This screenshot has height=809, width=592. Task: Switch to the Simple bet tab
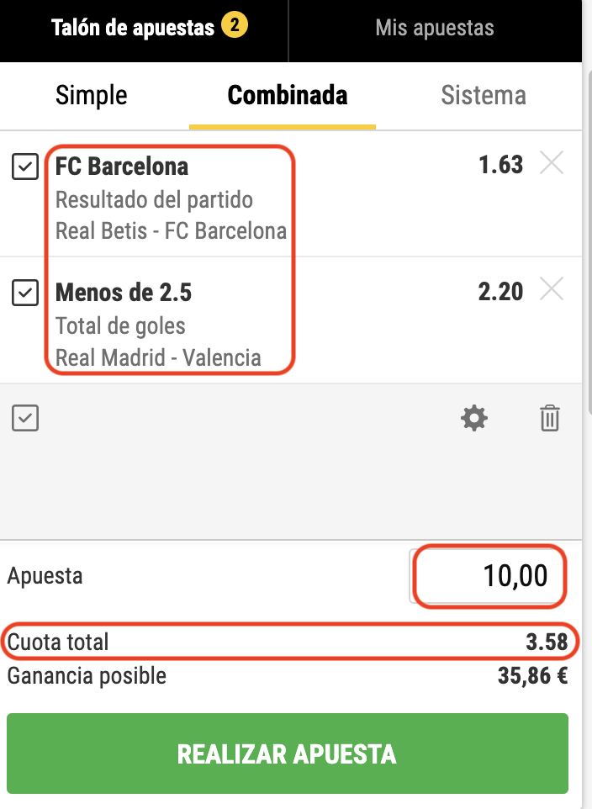[92, 96]
